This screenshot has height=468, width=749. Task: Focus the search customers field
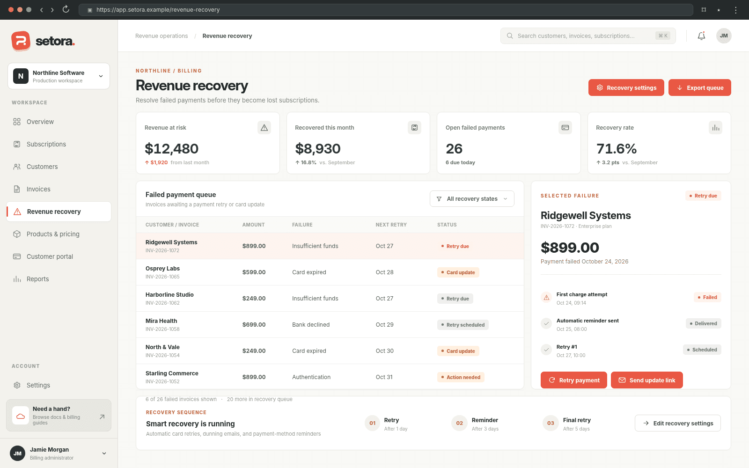[588, 36]
